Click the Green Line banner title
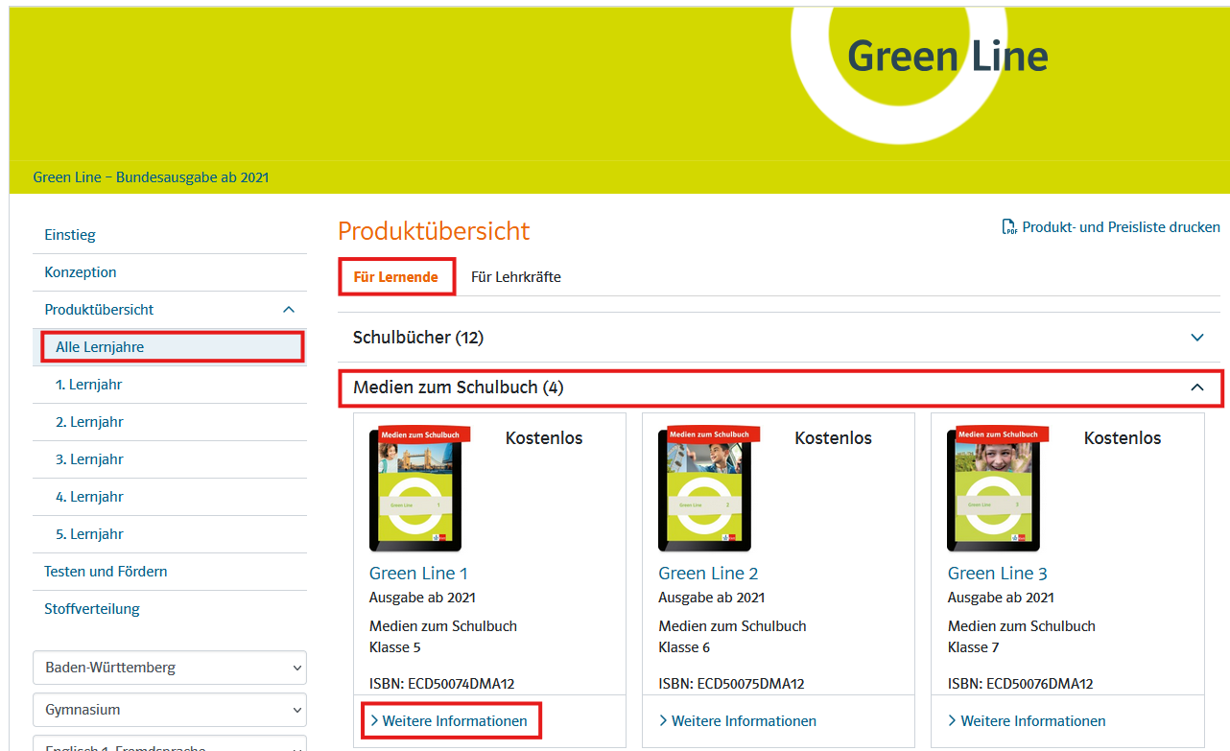1230x751 pixels. [x=948, y=56]
